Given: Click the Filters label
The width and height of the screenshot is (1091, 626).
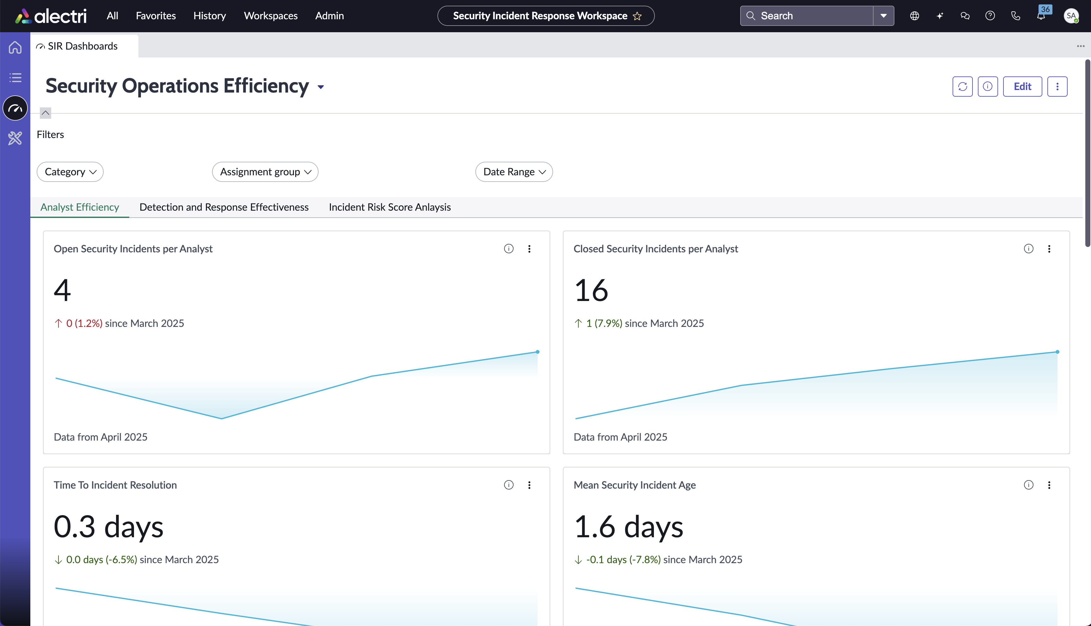Looking at the screenshot, I should click(50, 135).
